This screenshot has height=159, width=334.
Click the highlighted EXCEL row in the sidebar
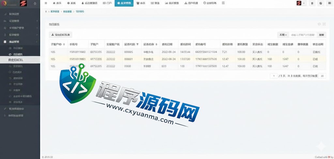(20, 60)
